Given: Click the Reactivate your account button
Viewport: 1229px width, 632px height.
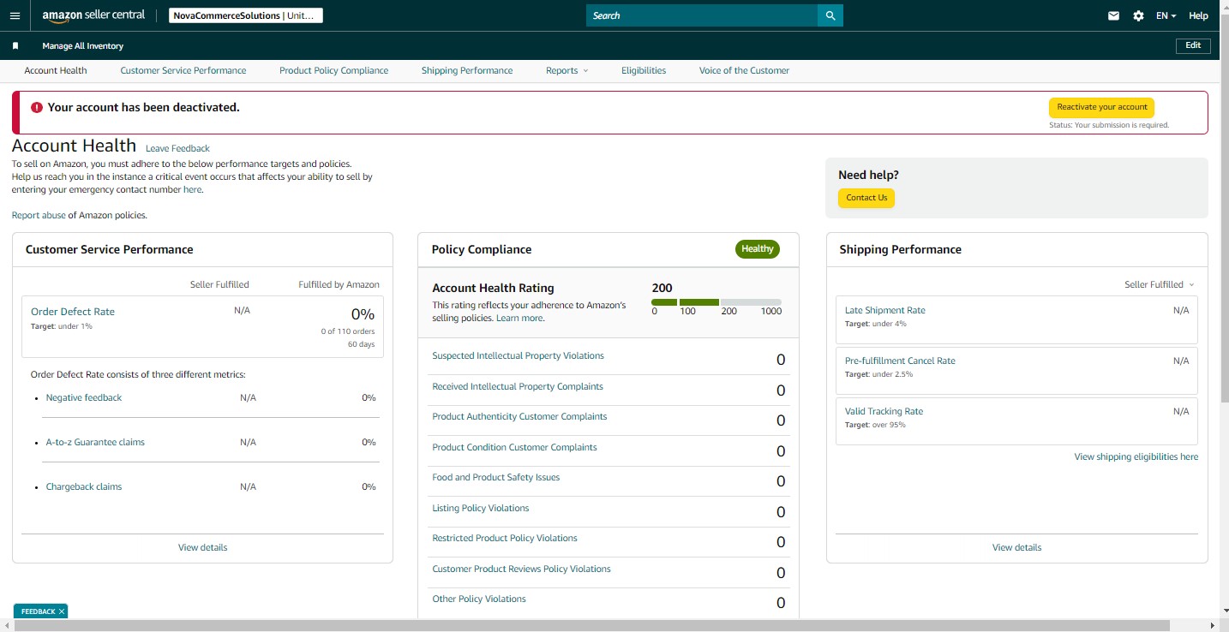Looking at the screenshot, I should click(1102, 108).
